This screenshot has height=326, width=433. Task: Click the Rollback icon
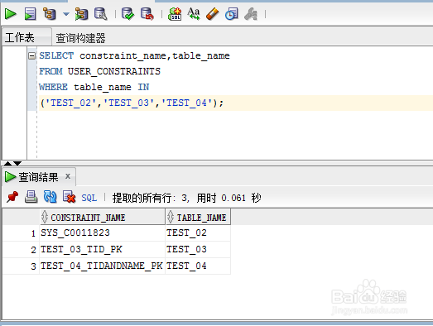(147, 14)
